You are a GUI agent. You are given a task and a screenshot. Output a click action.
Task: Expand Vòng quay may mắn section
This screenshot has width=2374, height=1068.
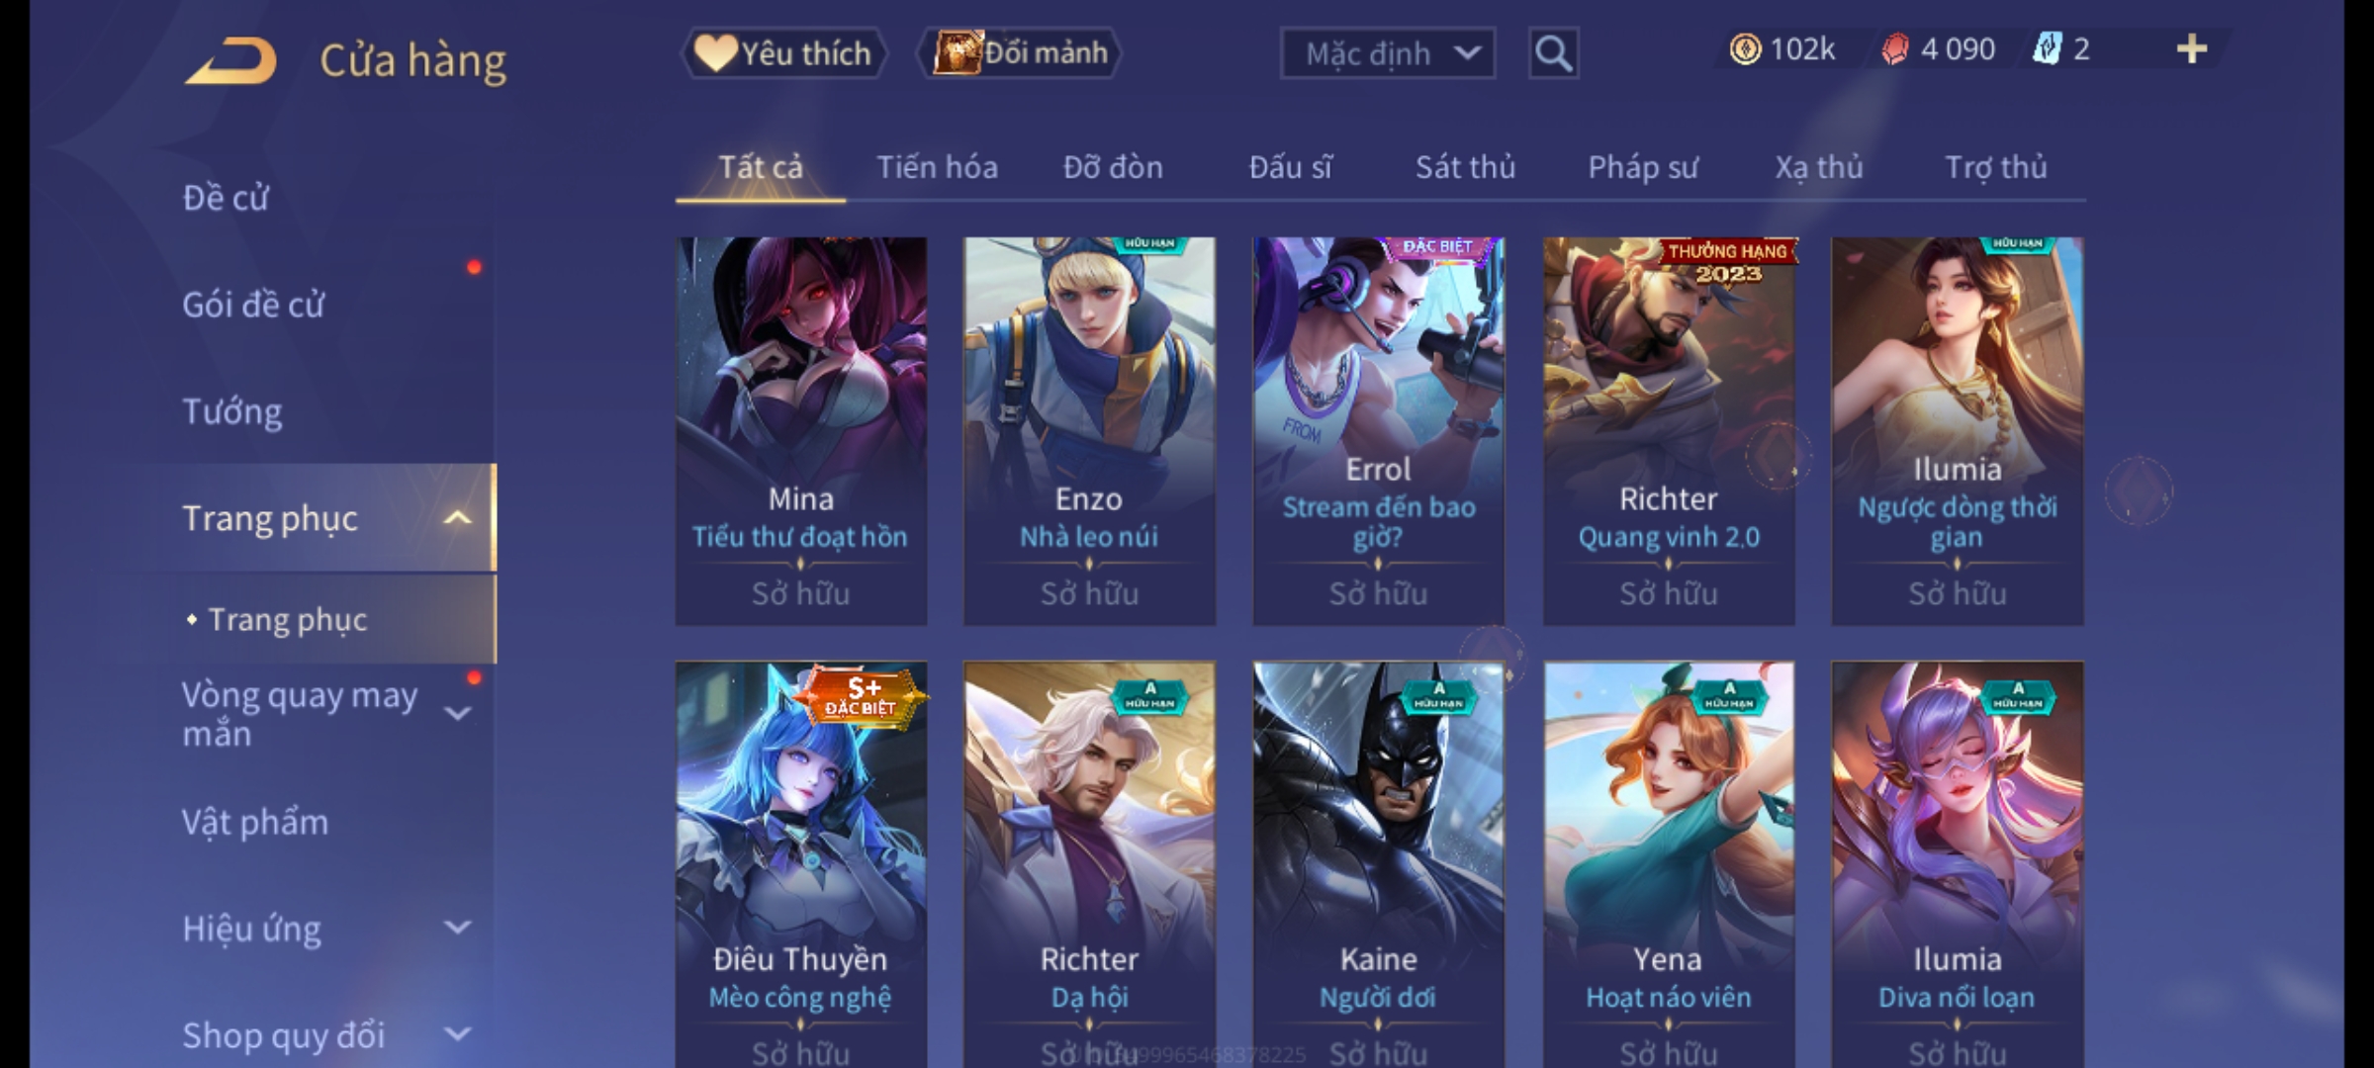[x=457, y=713]
